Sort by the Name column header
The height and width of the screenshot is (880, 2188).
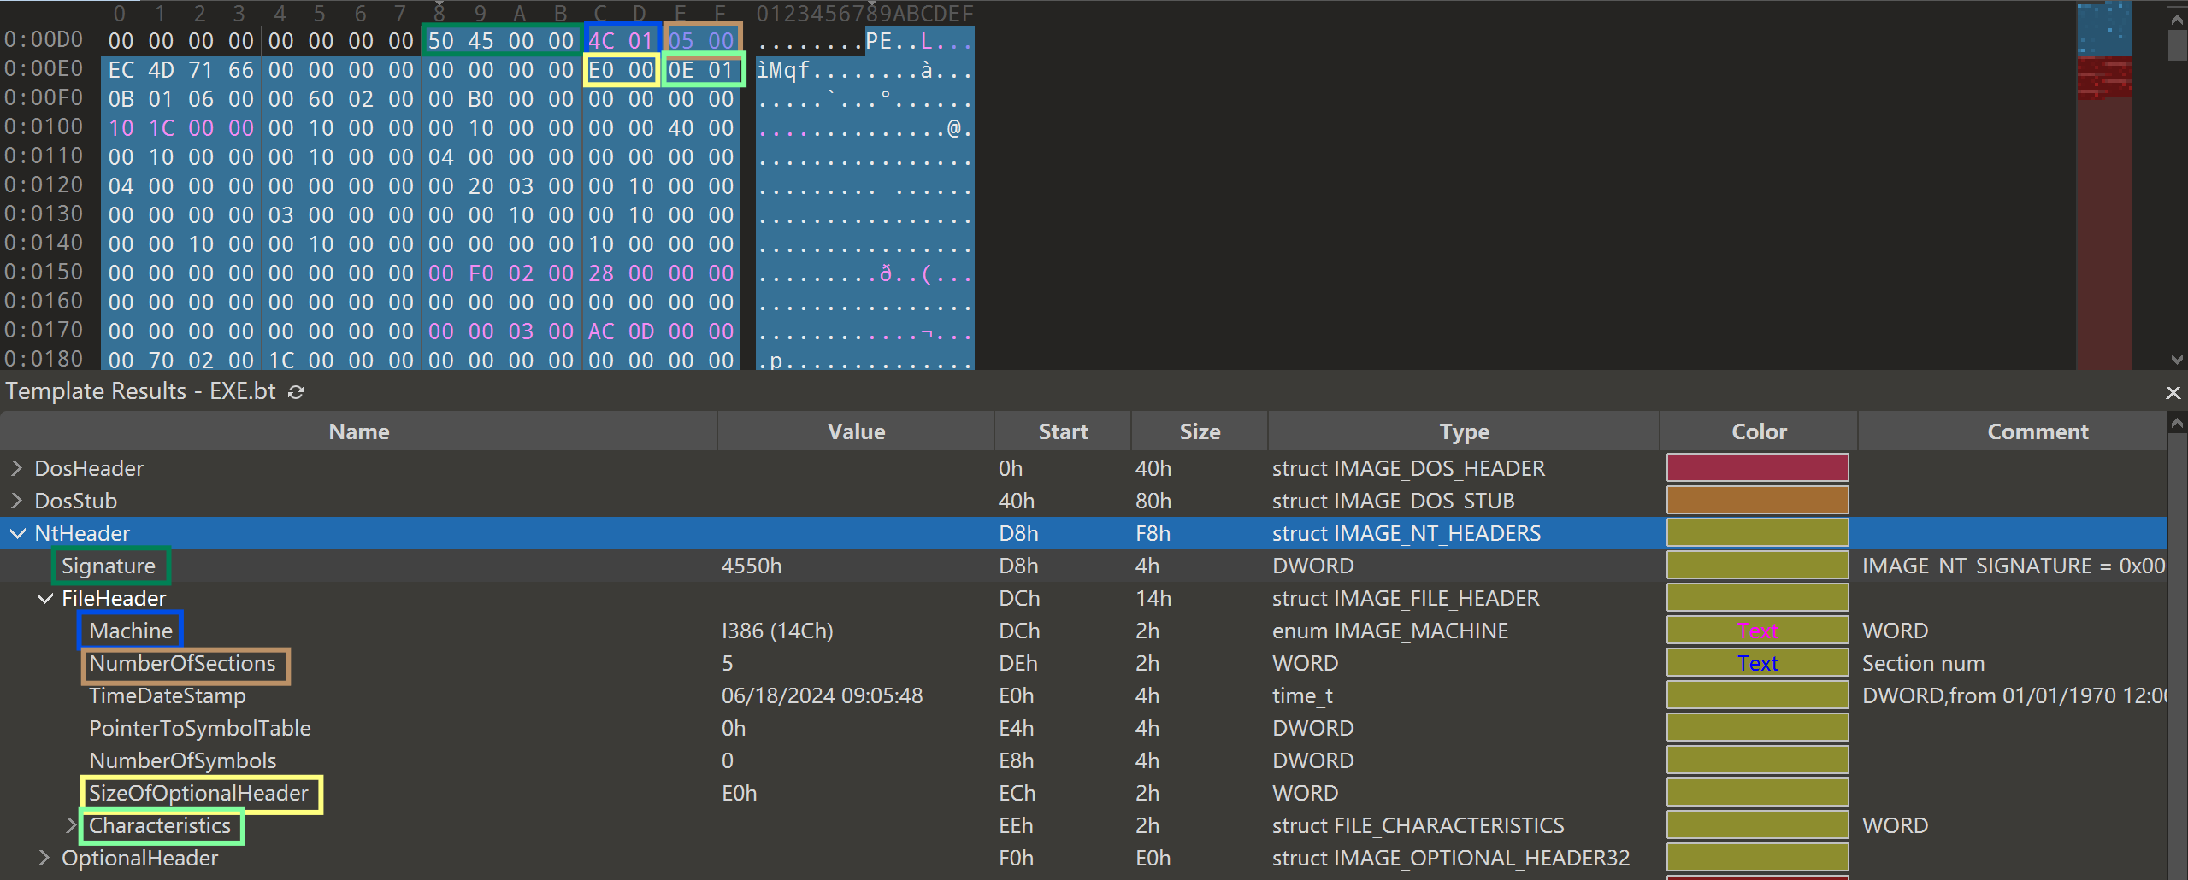(x=358, y=432)
